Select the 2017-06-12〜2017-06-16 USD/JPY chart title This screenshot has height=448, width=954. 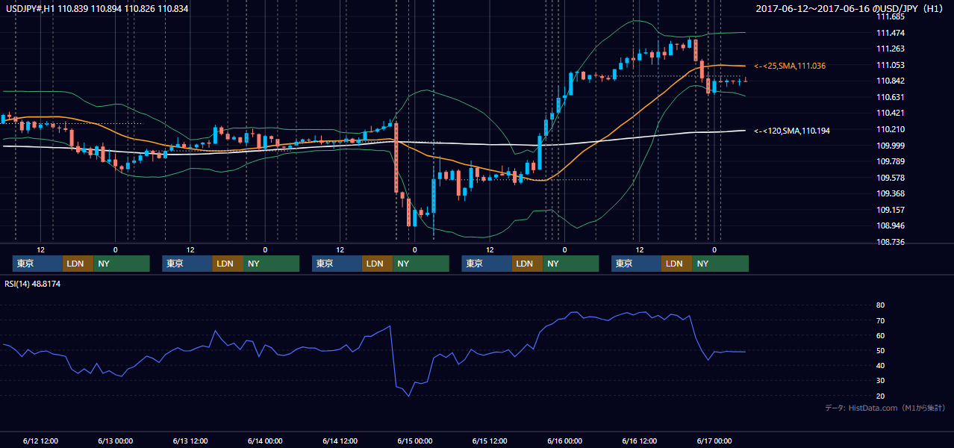click(851, 8)
